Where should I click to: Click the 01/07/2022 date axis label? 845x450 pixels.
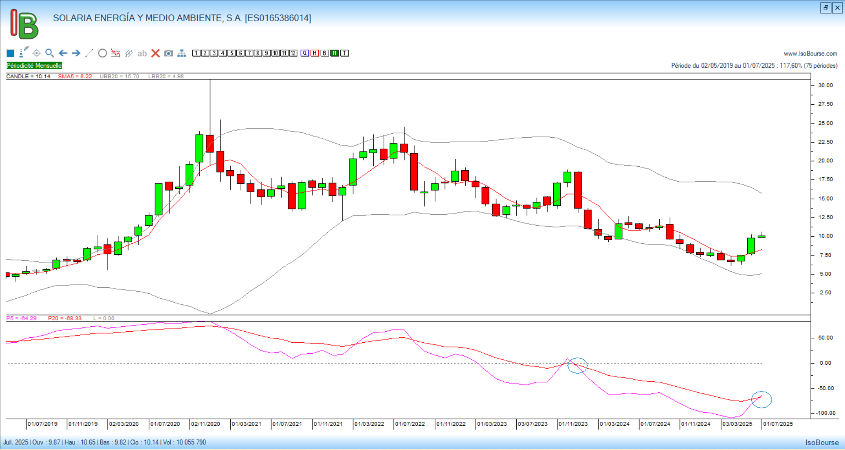[410, 424]
